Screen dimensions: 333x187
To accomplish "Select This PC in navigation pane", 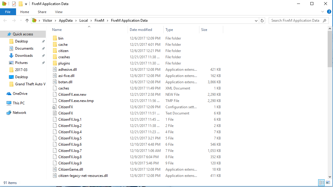I will coord(19,103).
